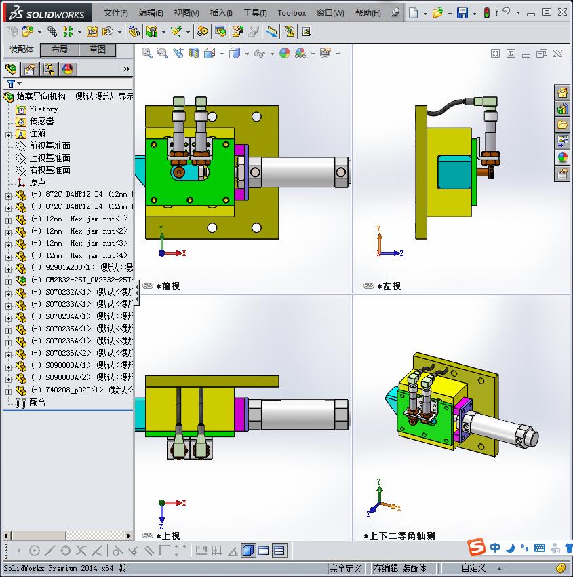573x577 pixels.
Task: Expand the S070232A<1> component node
Action: click(8, 294)
